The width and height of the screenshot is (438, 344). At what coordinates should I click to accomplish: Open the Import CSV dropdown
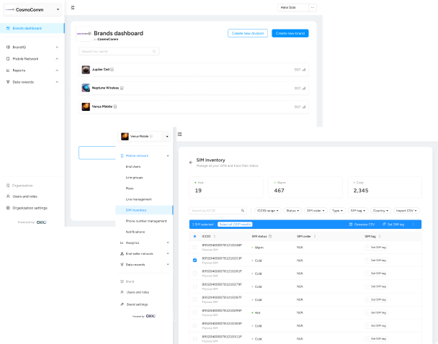(x=406, y=211)
